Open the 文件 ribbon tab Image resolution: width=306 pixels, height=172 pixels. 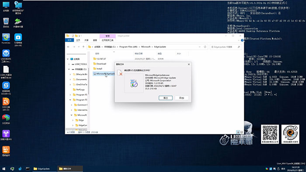70,40
